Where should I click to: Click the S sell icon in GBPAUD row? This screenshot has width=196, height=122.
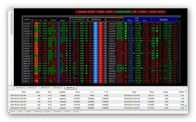[100, 61]
